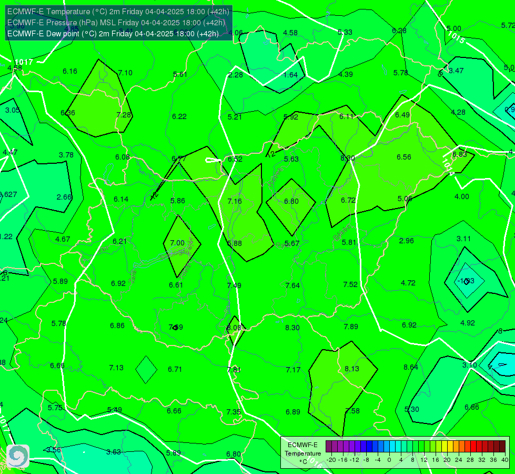Image resolution: width=515 pixels, height=474 pixels.
Task: Click the grid value 7.49
Action: [234, 285]
